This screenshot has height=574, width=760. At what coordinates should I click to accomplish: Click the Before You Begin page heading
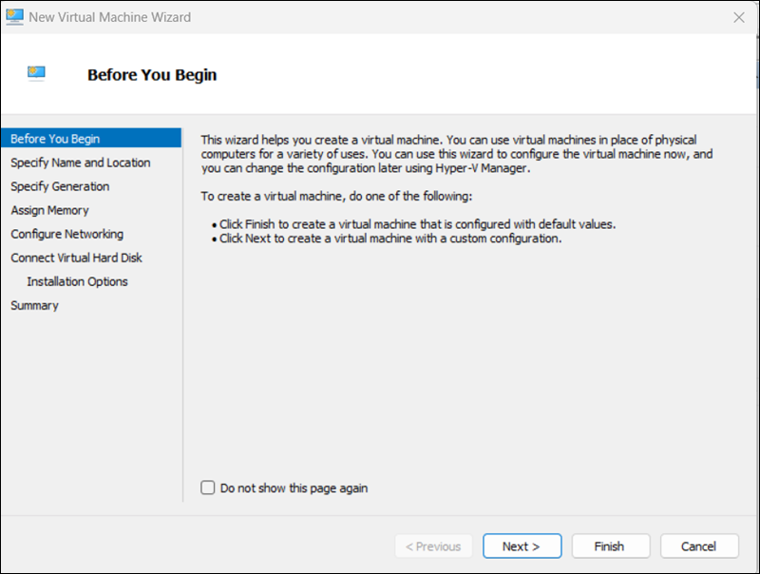(x=152, y=75)
